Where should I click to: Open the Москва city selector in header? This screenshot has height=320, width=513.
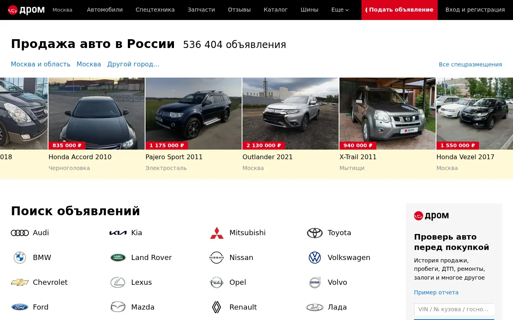pos(63,10)
